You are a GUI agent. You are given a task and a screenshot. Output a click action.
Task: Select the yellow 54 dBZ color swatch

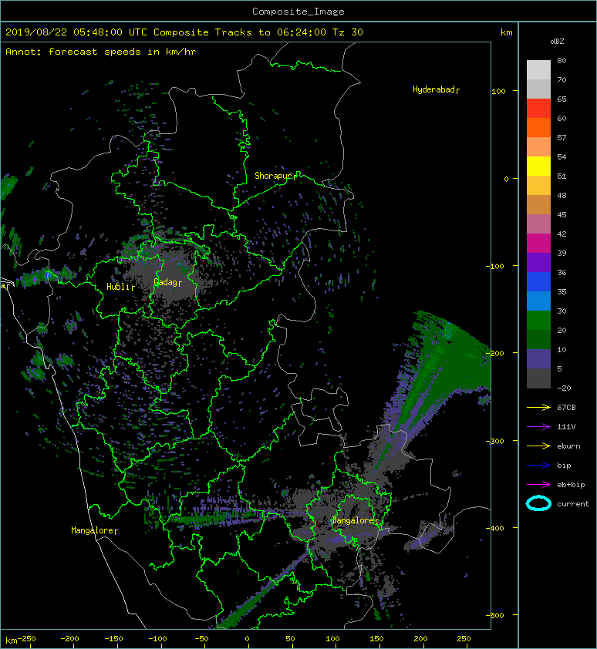click(x=538, y=166)
